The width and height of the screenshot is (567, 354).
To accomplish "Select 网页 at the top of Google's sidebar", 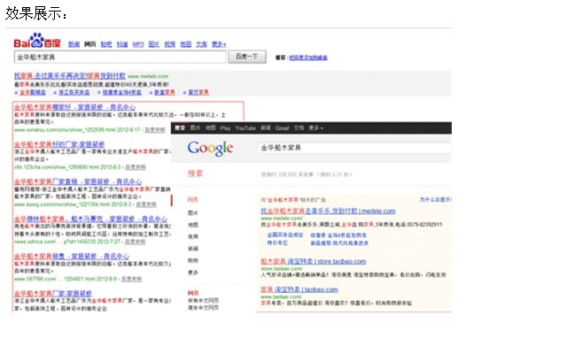I will (x=193, y=200).
